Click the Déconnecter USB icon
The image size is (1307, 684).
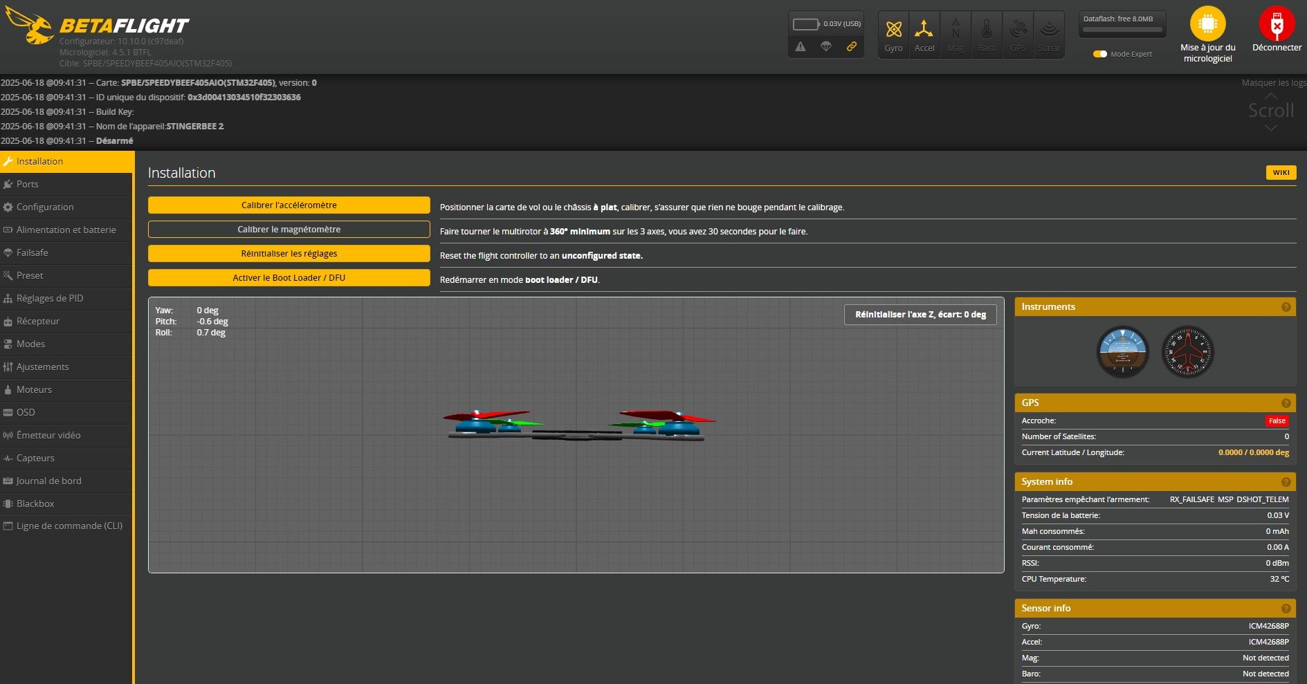pos(1277,24)
